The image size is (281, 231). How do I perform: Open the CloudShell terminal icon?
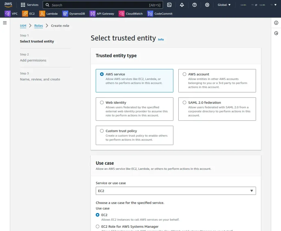[x=169, y=5]
